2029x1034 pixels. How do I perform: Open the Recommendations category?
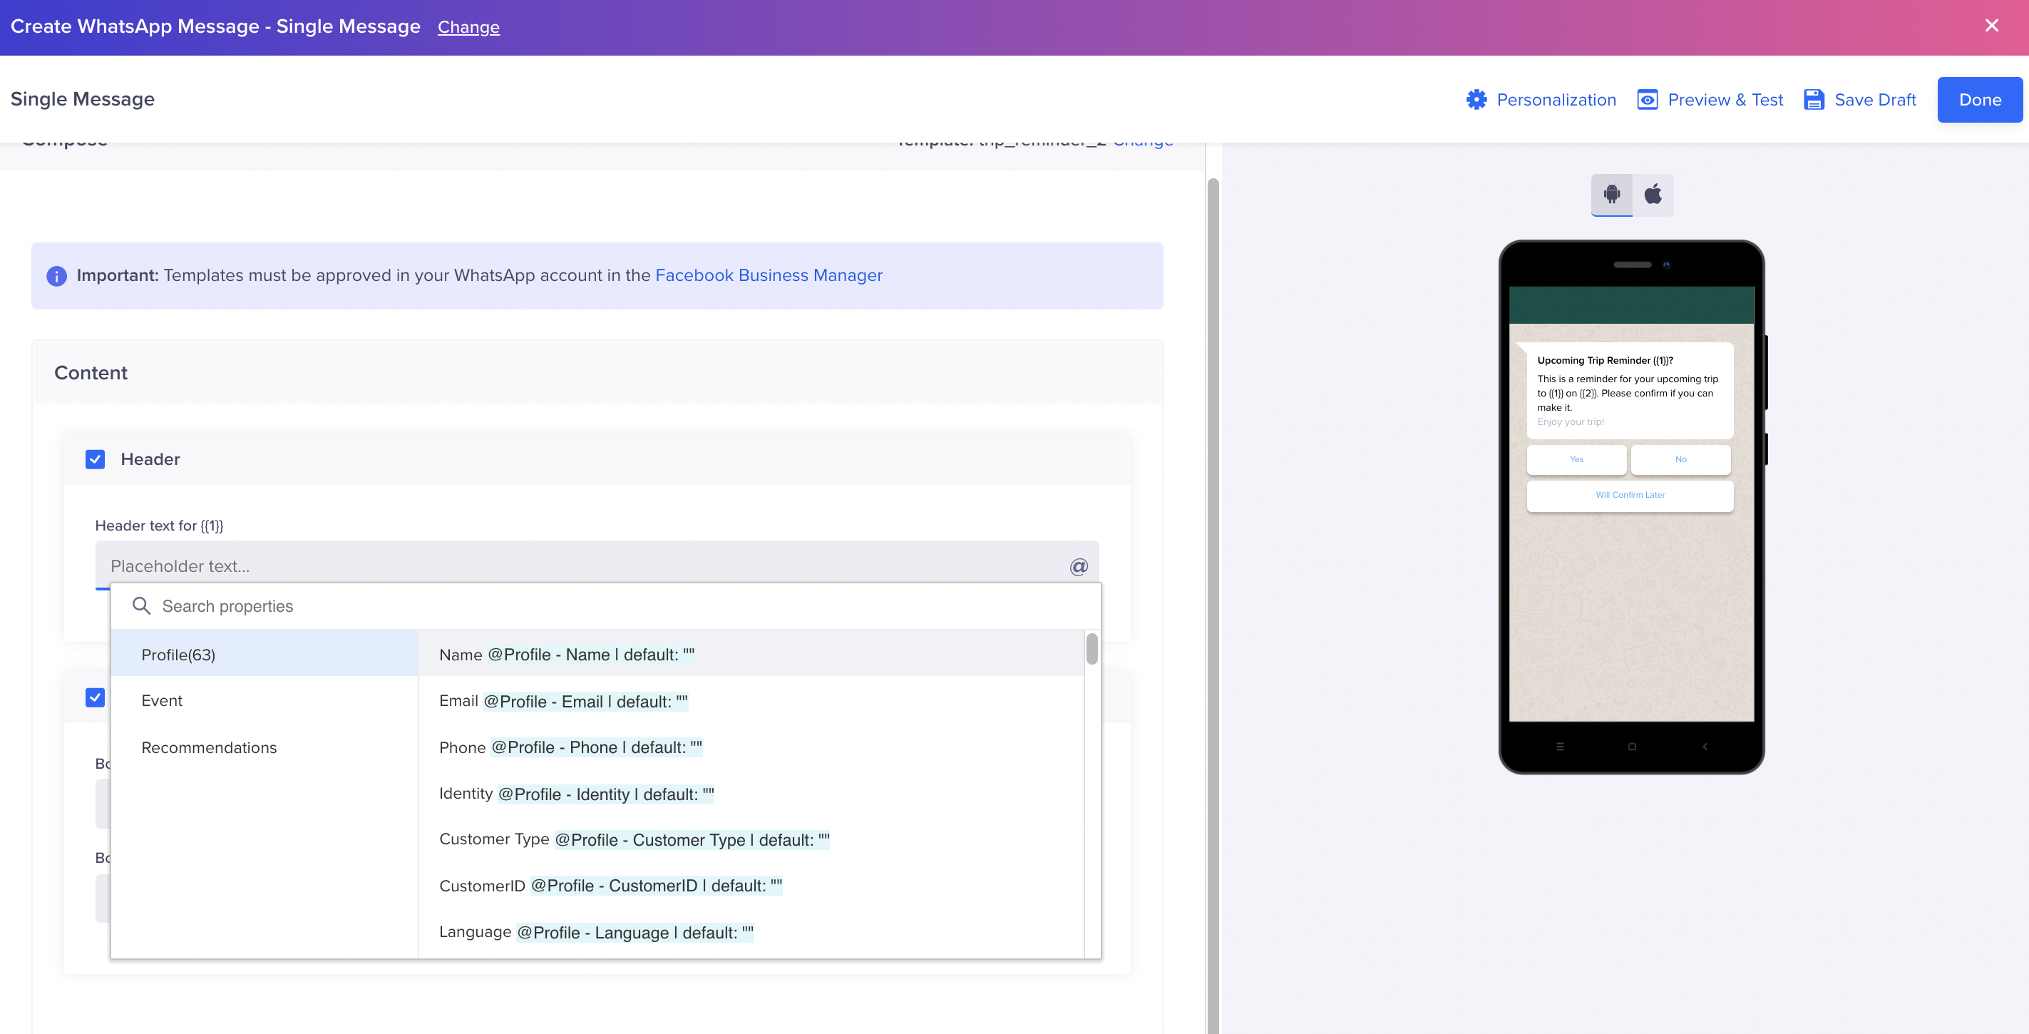(209, 747)
